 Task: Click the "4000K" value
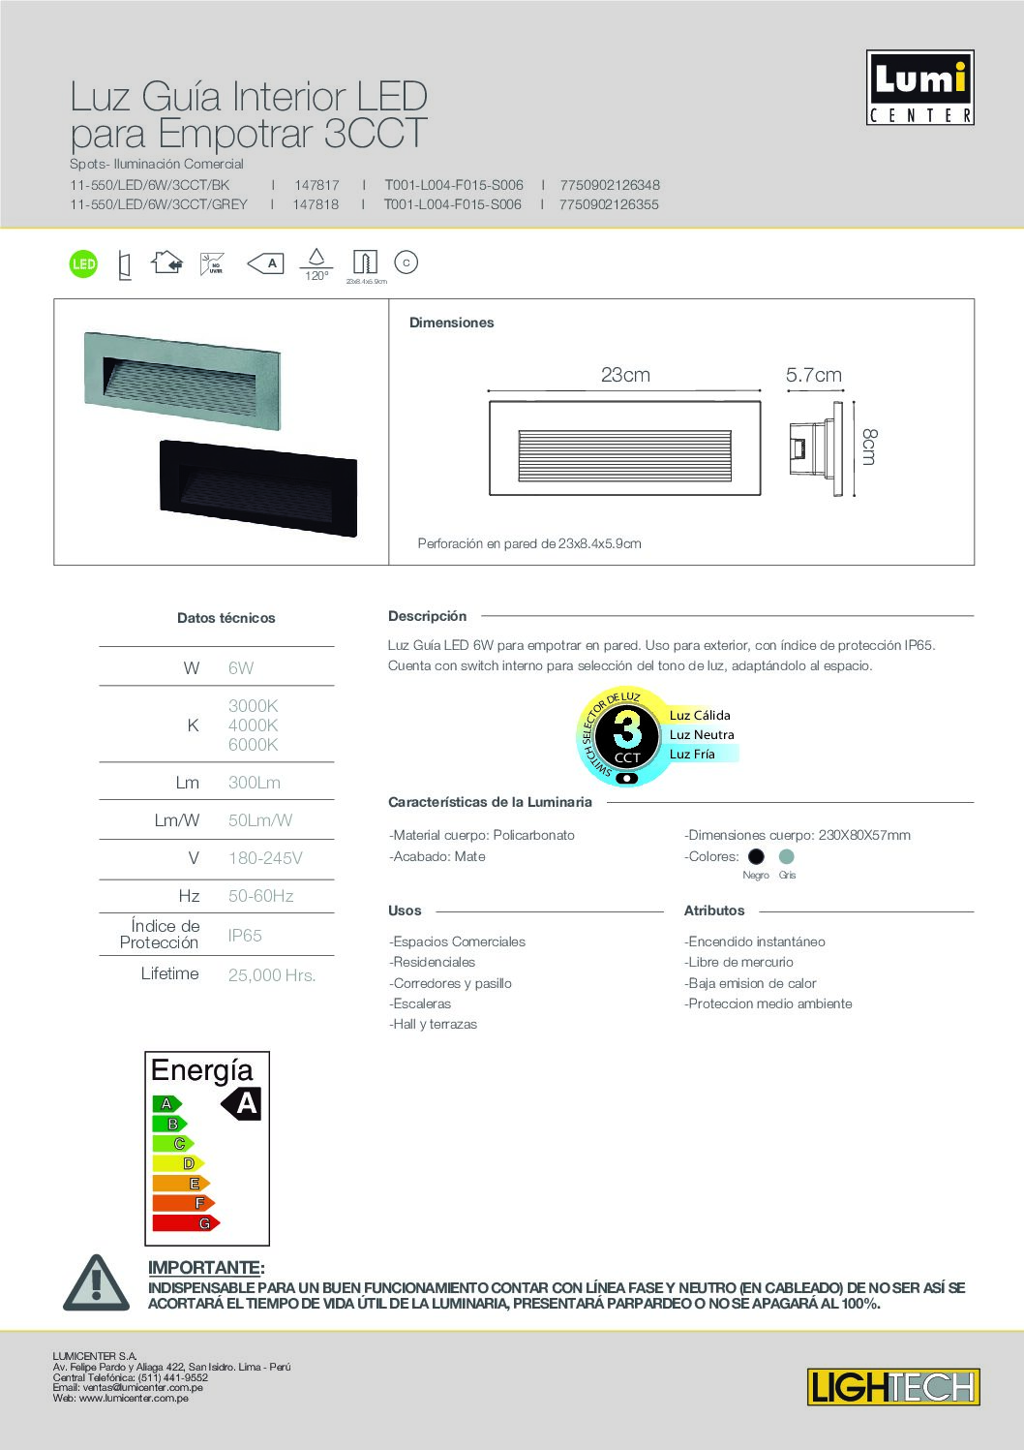pyautogui.click(x=254, y=725)
